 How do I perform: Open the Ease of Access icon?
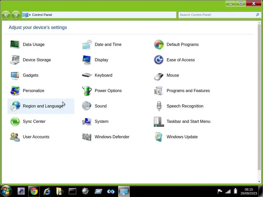159,60
